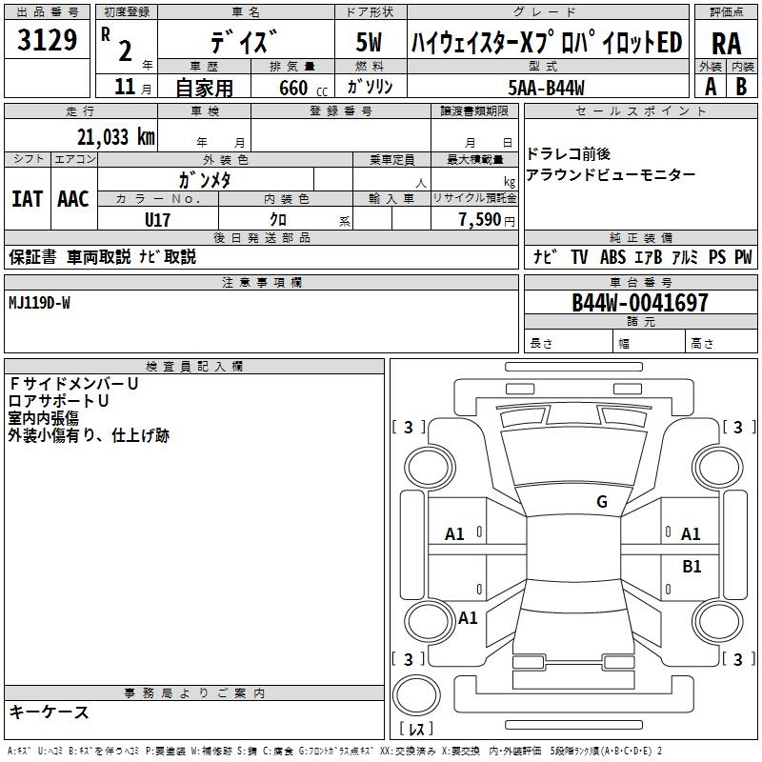
Task: Click the G windshield mark on diagram
Action: click(602, 502)
